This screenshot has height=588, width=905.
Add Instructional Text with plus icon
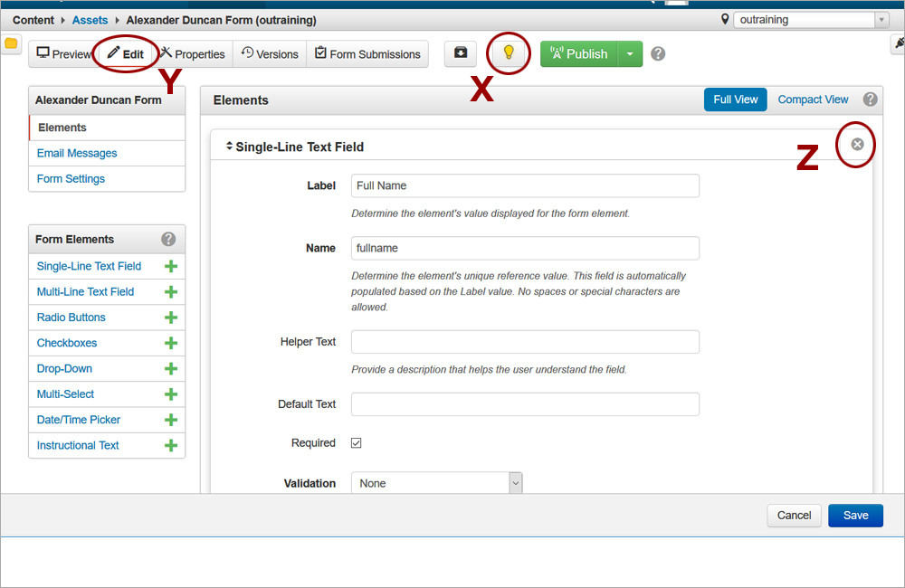tap(171, 445)
